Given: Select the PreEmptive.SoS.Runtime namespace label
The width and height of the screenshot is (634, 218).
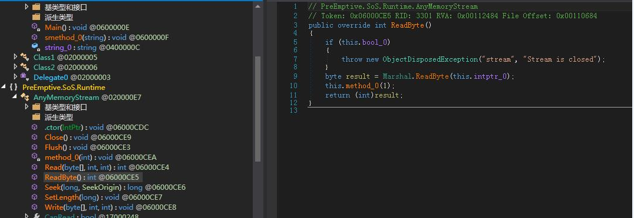Looking at the screenshot, I should pyautogui.click(x=64, y=88).
